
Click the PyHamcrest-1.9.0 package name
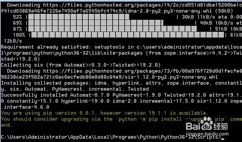pos(136,95)
